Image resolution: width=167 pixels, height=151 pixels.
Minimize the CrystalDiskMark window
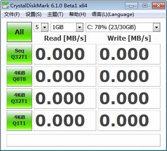click(131, 6)
